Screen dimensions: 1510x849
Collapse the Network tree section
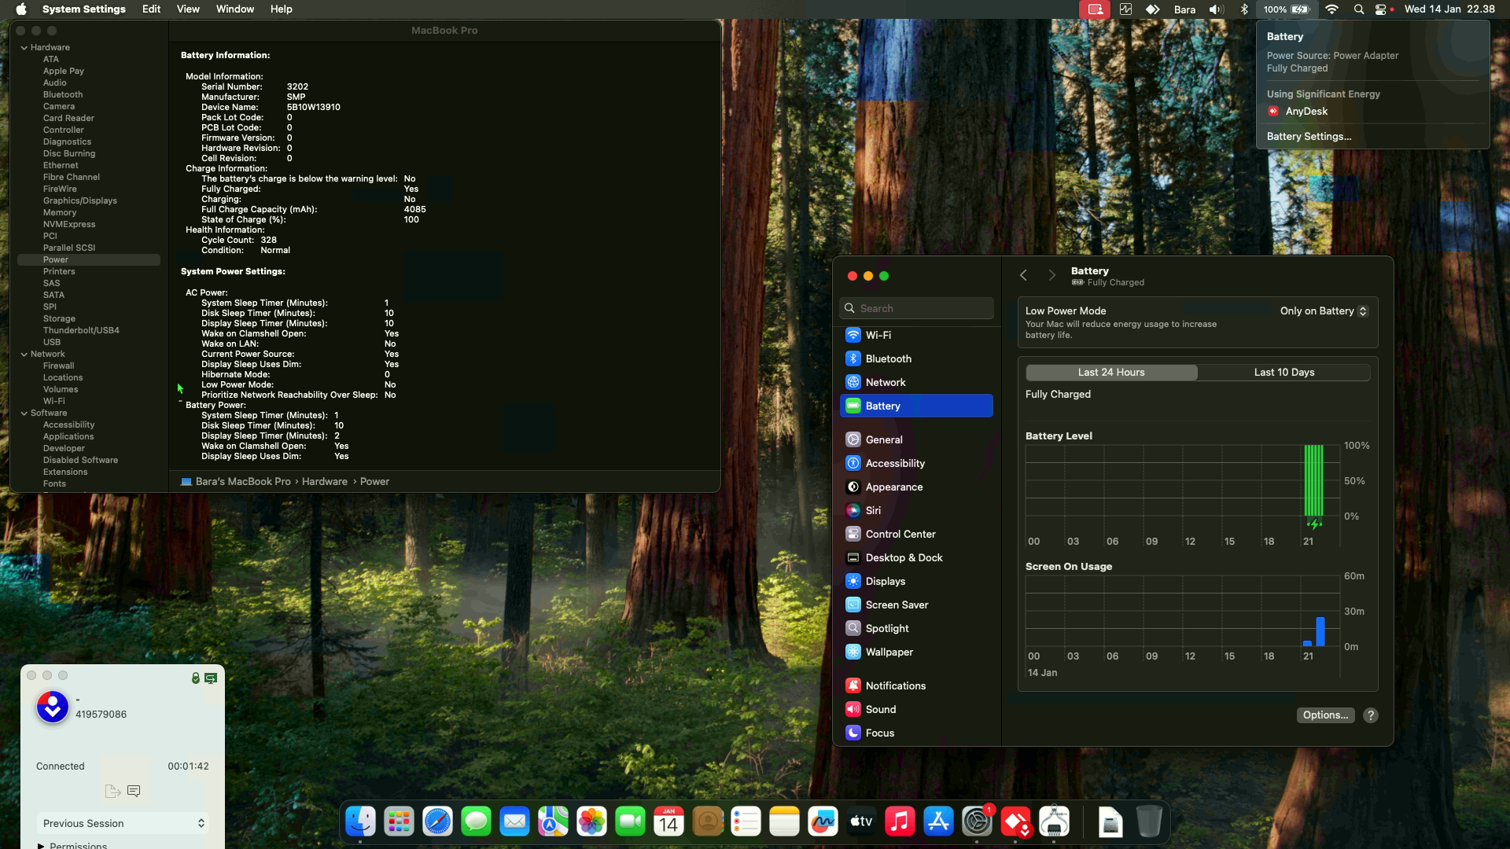click(x=24, y=355)
